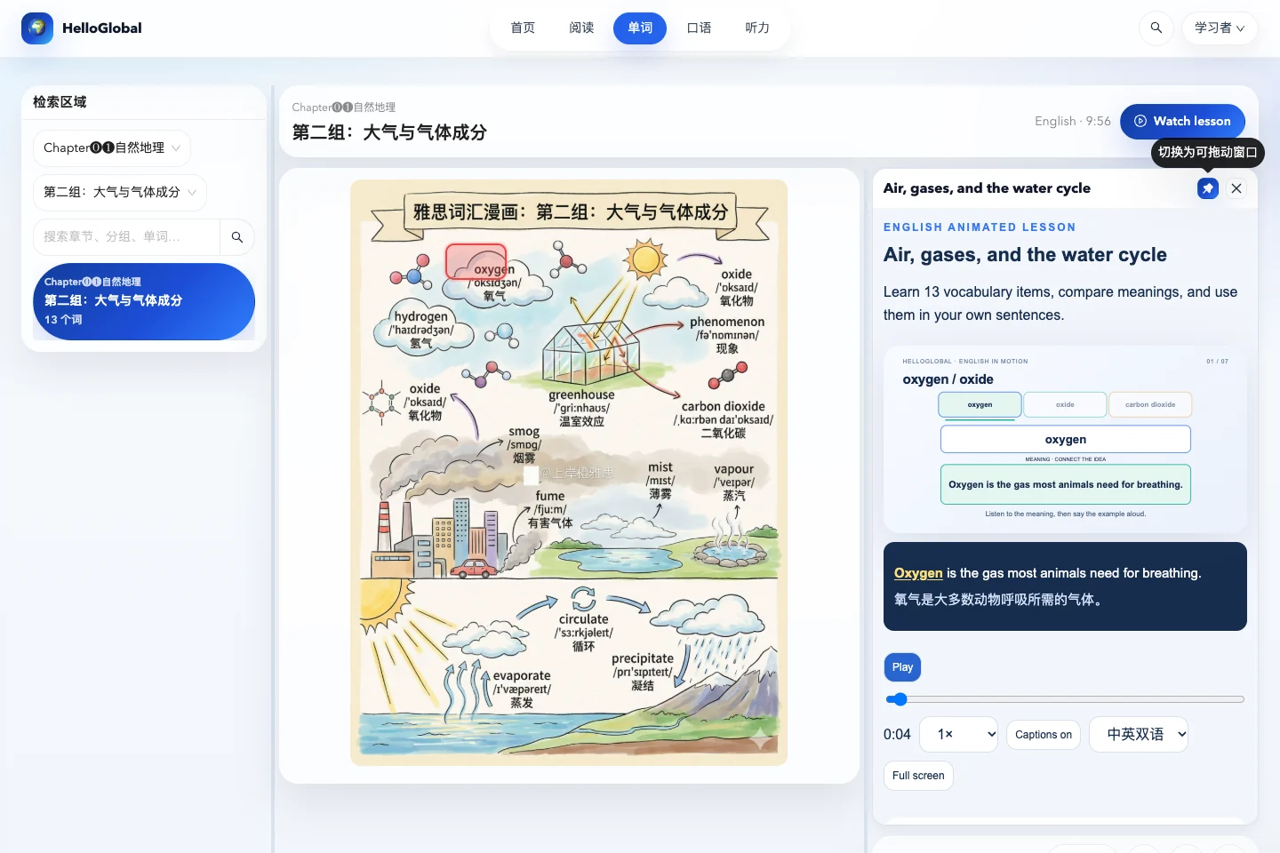1280x853 pixels.
Task: Close the Air, gases lesson panel
Action: point(1236,188)
